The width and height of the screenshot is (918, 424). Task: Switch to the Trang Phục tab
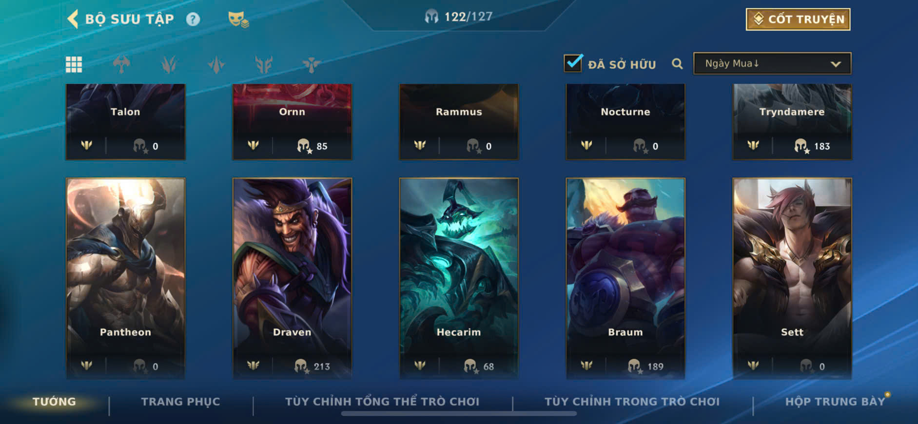[x=180, y=402]
